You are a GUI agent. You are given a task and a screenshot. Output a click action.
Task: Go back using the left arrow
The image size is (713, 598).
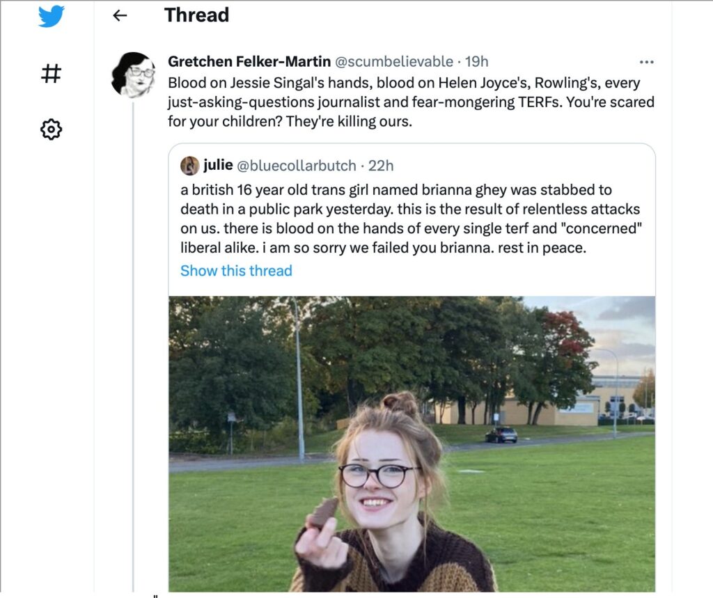[120, 15]
